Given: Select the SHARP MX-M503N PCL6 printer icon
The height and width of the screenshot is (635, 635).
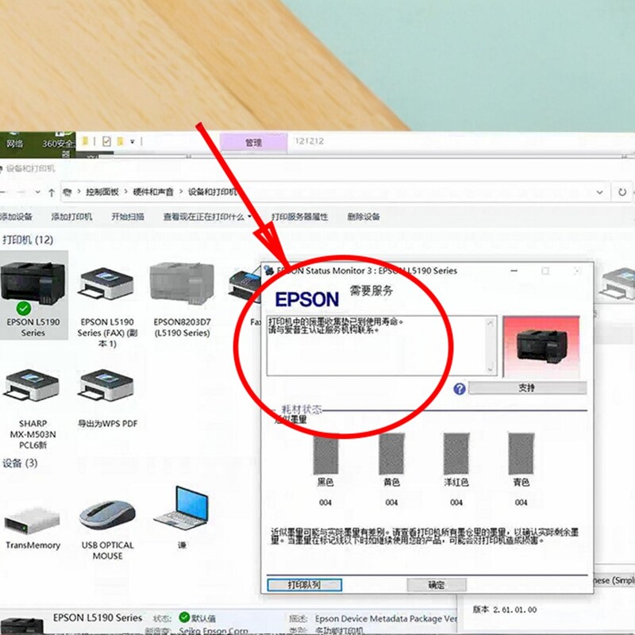Looking at the screenshot, I should click(x=33, y=386).
